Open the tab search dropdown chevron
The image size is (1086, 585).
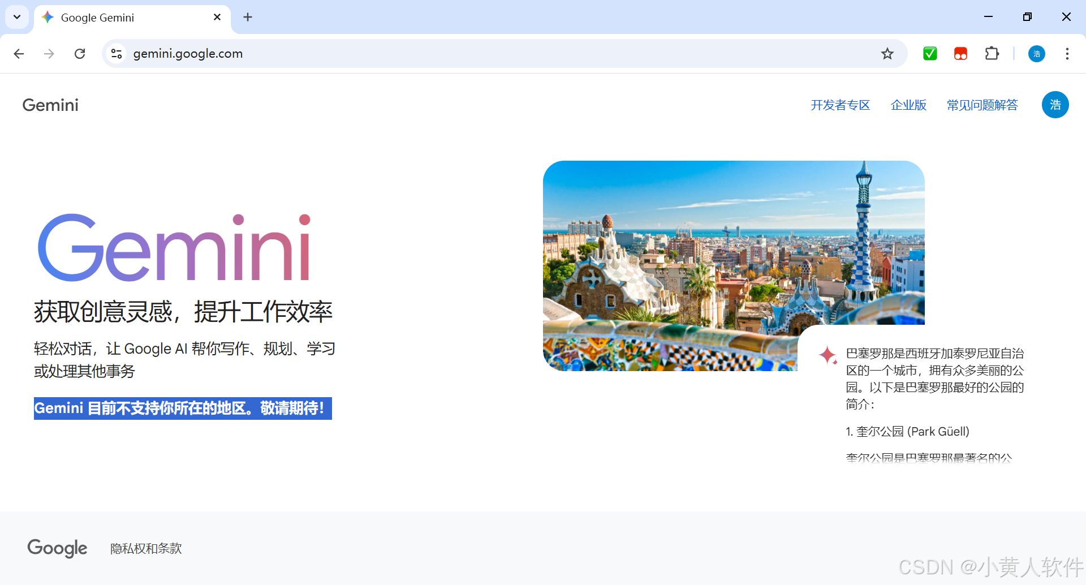16,17
